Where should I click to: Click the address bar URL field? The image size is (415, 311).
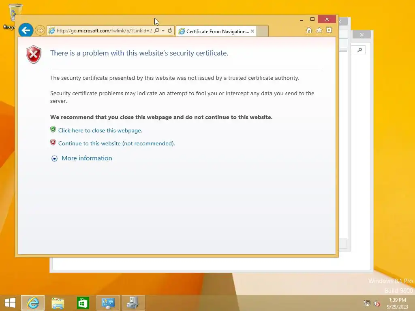click(104, 31)
